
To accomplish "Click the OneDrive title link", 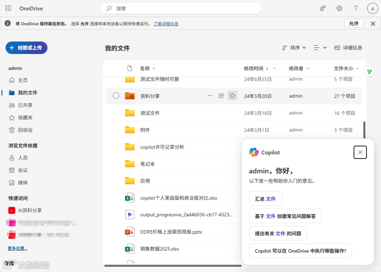I will click(x=31, y=8).
